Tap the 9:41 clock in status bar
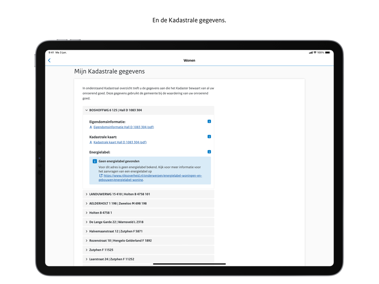Screen dimensions: 379x284 point(51,52)
